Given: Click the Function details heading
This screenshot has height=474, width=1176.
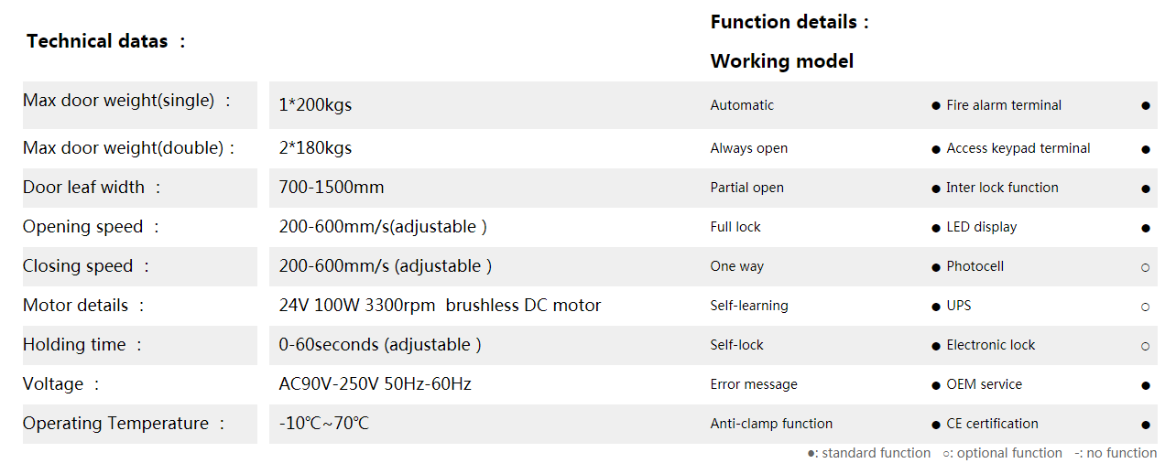Looking at the screenshot, I should point(789,22).
